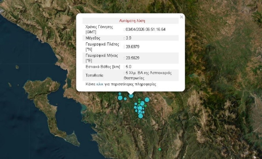The image size is (262, 159).
Task: Select the large cyan marker northeast of cluster
Action: pos(147,100)
